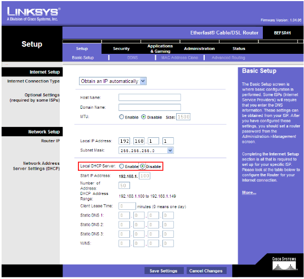The width and height of the screenshot is (304, 279).
Task: Select MTU Disable radio button
Action: pos(143,117)
